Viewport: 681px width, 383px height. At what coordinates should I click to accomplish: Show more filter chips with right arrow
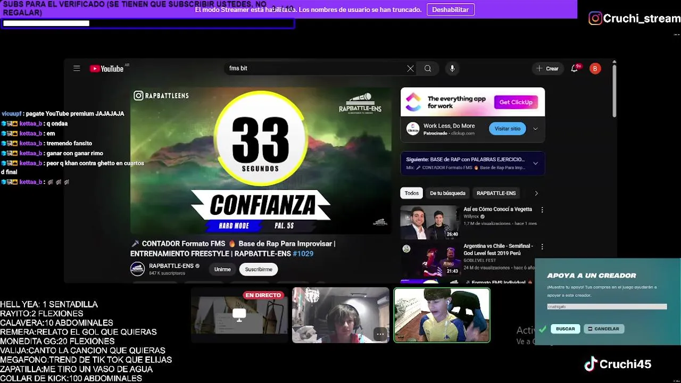point(536,193)
